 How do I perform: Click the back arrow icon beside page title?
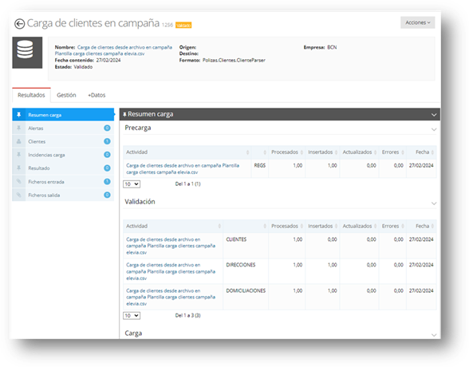tap(19, 24)
